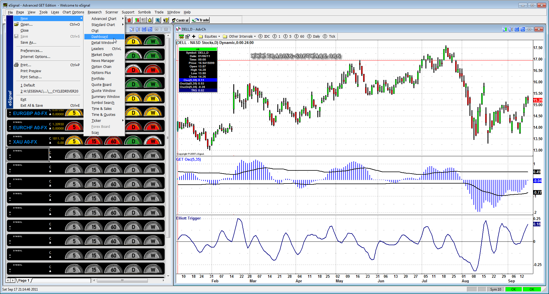Click the context help cursor icon
The image size is (549, 294).
tap(166, 20)
